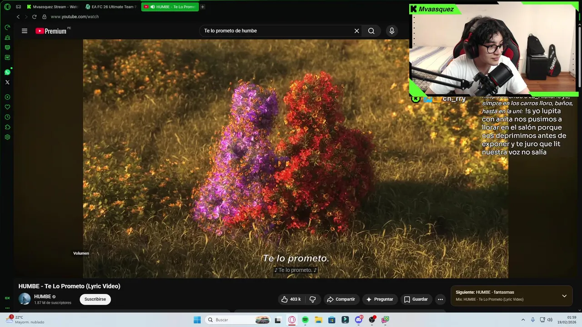The height and width of the screenshot is (327, 582).
Task: Open the workspaces icon beside the tabs
Action: (x=19, y=7)
